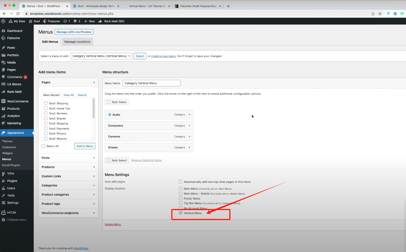Click the Rank Math SEO admin bar icon
Viewport: 406px width, 252px height.
click(x=100, y=21)
